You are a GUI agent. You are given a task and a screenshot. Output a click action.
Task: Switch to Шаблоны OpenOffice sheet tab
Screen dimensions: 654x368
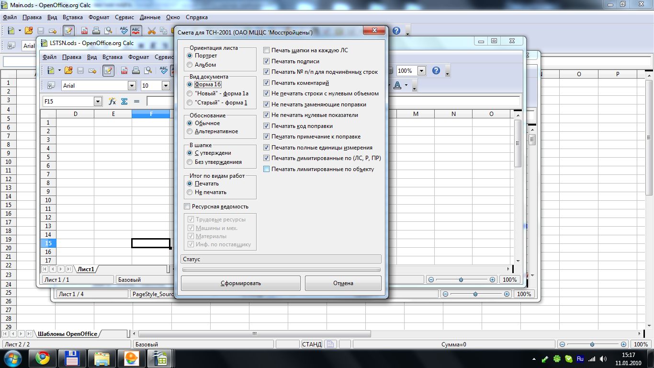pyautogui.click(x=67, y=333)
